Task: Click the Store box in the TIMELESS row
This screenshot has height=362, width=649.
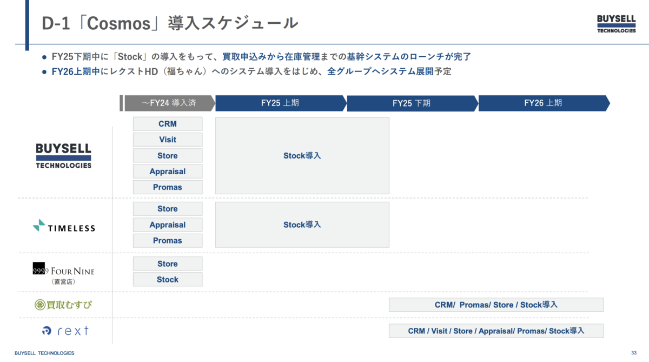Action: [x=168, y=209]
